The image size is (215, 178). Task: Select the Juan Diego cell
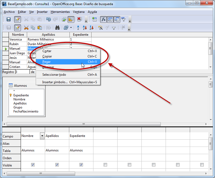[18, 53]
